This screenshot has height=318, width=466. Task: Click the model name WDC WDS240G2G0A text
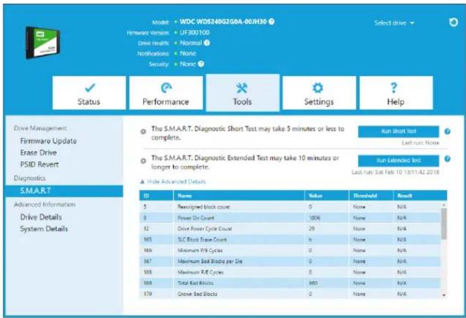click(223, 22)
